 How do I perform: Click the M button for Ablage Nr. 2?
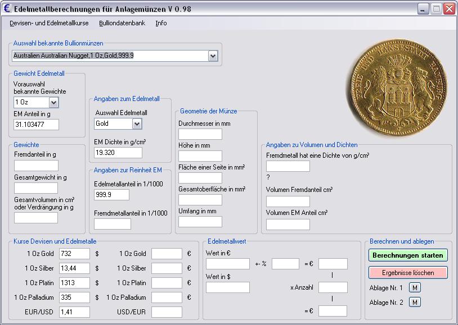(x=415, y=302)
